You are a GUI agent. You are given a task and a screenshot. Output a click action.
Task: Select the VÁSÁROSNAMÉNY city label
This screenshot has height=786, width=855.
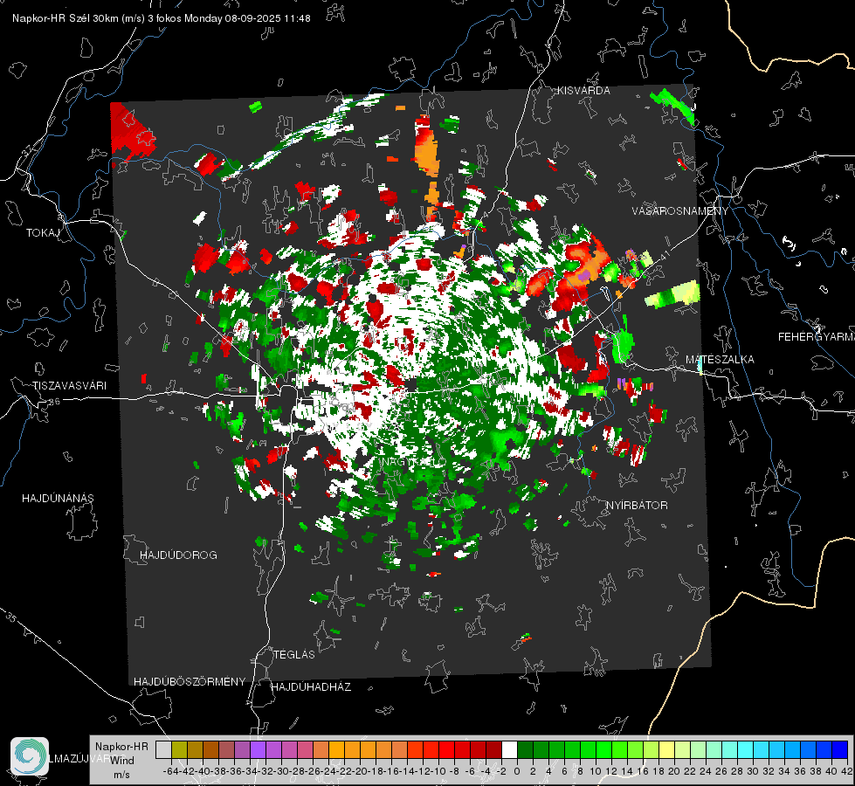click(680, 211)
